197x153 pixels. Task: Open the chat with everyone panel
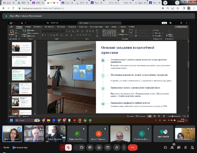tap(179, 147)
